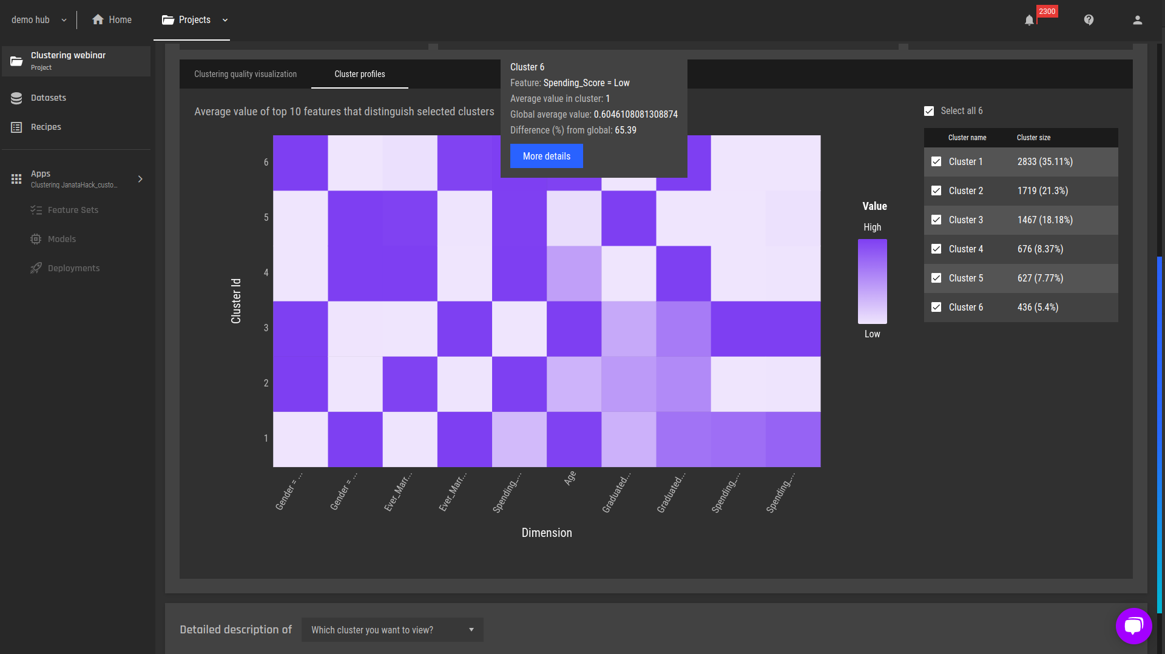The height and width of the screenshot is (654, 1165).
Task: Click the Clustering webinar project folder icon
Action: (x=16, y=61)
